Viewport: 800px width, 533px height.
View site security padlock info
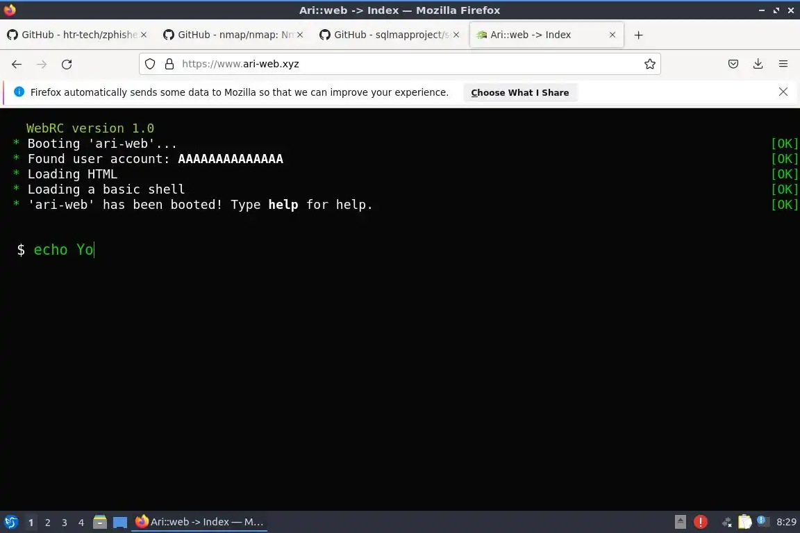pyautogui.click(x=169, y=64)
